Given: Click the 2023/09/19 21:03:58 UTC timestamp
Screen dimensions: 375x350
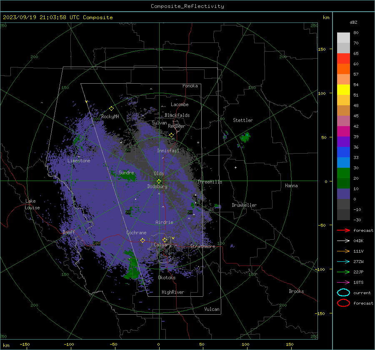Looking at the screenshot, I should point(57,17).
